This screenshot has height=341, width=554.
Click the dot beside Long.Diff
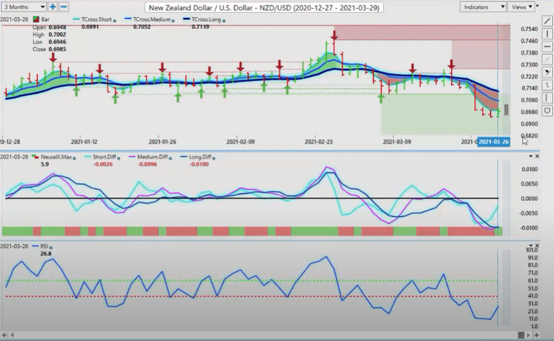point(214,158)
